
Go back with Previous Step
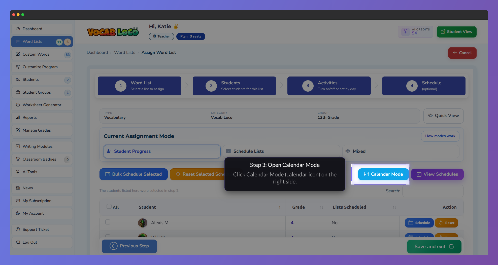(129, 246)
